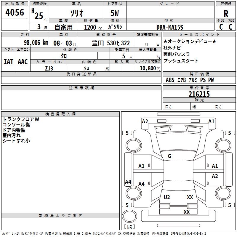Click the bottom-right [5] tire rating

point(230,205)
